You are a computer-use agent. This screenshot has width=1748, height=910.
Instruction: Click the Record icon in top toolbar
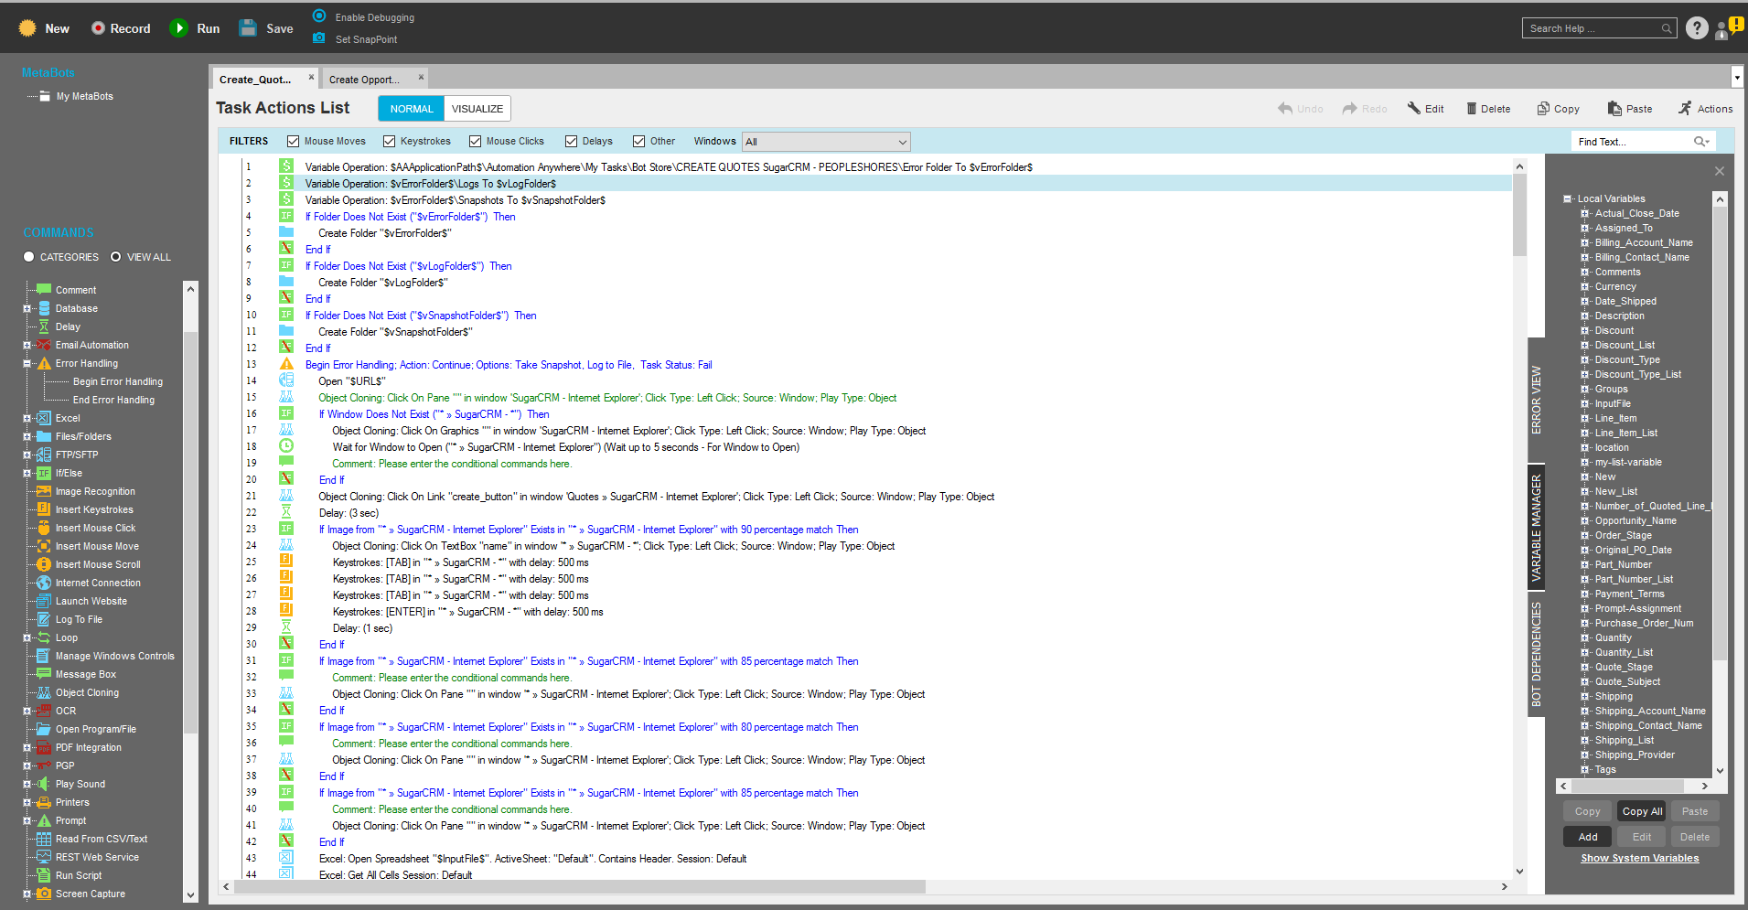(x=98, y=28)
